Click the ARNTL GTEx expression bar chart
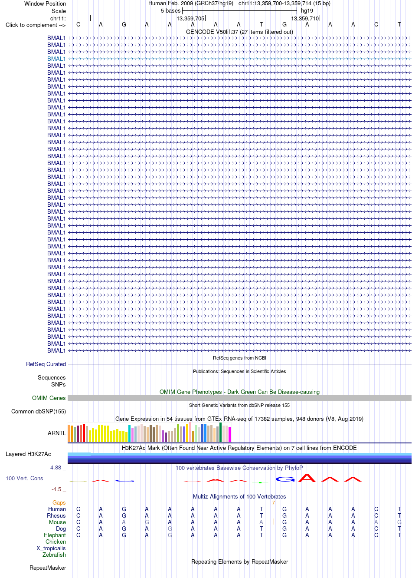The image size is (412, 578). pyautogui.click(x=149, y=433)
